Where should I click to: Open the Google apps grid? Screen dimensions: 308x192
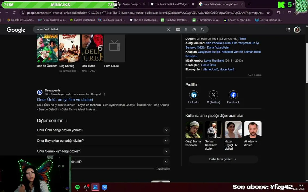288,30
